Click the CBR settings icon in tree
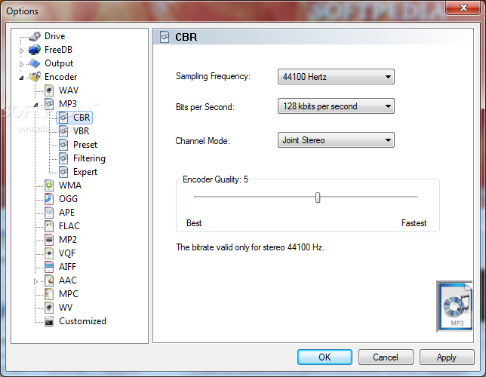Screen dimensions: 486x377 [x=63, y=118]
